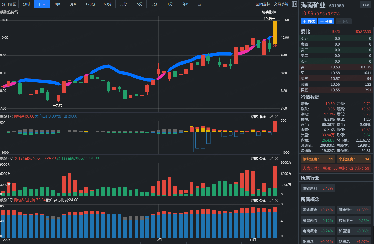This screenshot has height=244, width=374.
Task: Open 切换指标 for 麒麟3号 panel
Action: click(x=258, y=201)
